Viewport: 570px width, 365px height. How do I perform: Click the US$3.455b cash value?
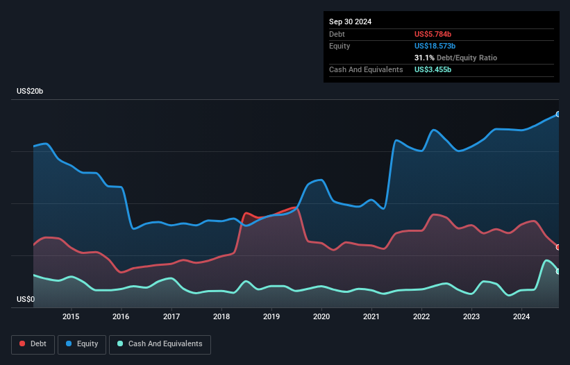click(x=433, y=69)
